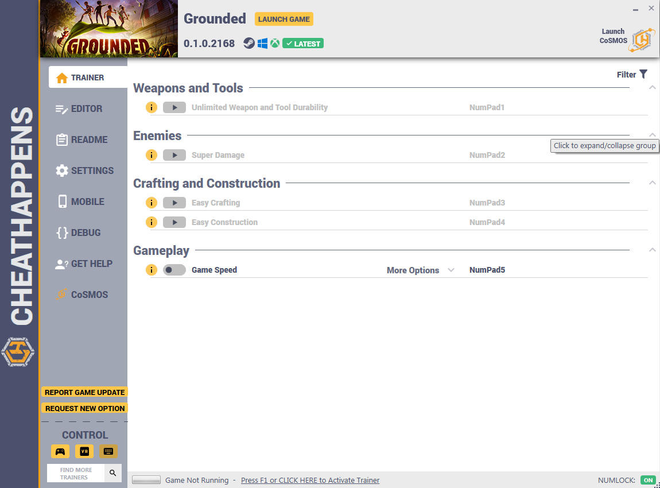Collapse the Gameplay group
This screenshot has width=660, height=488.
point(652,250)
